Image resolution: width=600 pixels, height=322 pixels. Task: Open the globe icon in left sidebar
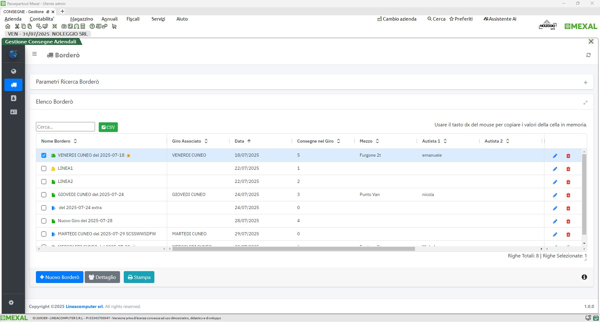coord(13,71)
